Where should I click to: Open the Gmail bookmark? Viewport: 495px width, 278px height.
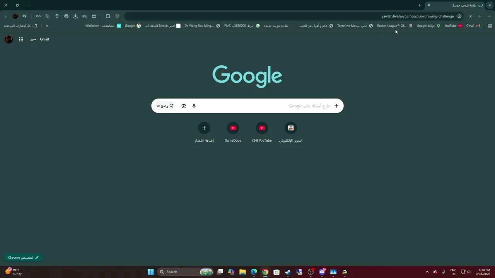click(x=473, y=26)
